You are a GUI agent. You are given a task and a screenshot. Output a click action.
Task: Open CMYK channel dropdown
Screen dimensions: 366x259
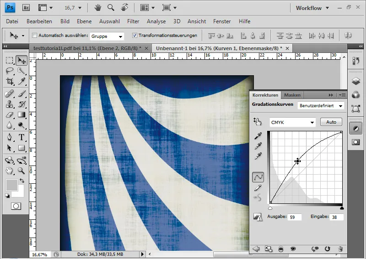pos(292,122)
